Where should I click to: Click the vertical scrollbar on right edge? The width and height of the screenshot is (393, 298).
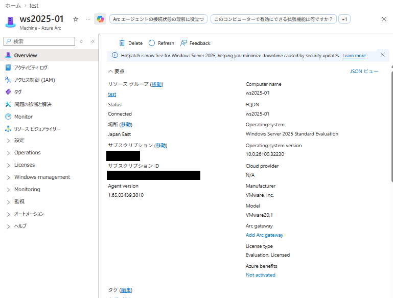(x=392, y=127)
